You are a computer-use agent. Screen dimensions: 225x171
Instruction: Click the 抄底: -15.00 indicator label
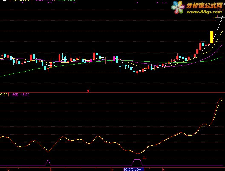pos(20,95)
